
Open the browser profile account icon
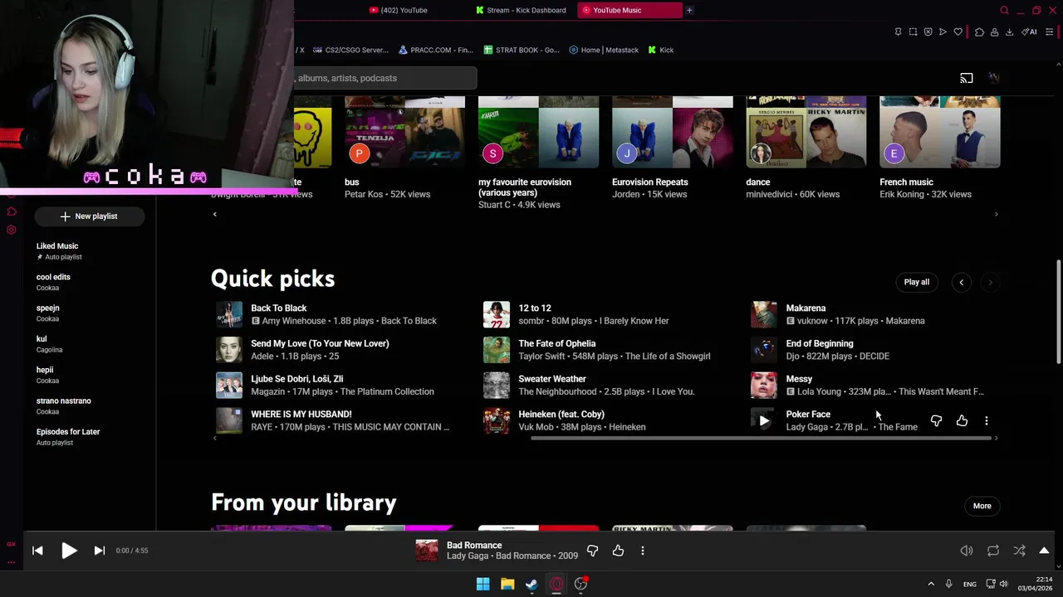tap(994, 32)
